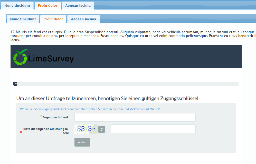Select the outer Proin dolor tab

coord(48,5)
